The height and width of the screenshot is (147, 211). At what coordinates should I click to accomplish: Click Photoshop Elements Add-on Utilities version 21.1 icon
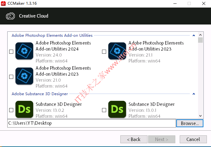tap(117, 51)
